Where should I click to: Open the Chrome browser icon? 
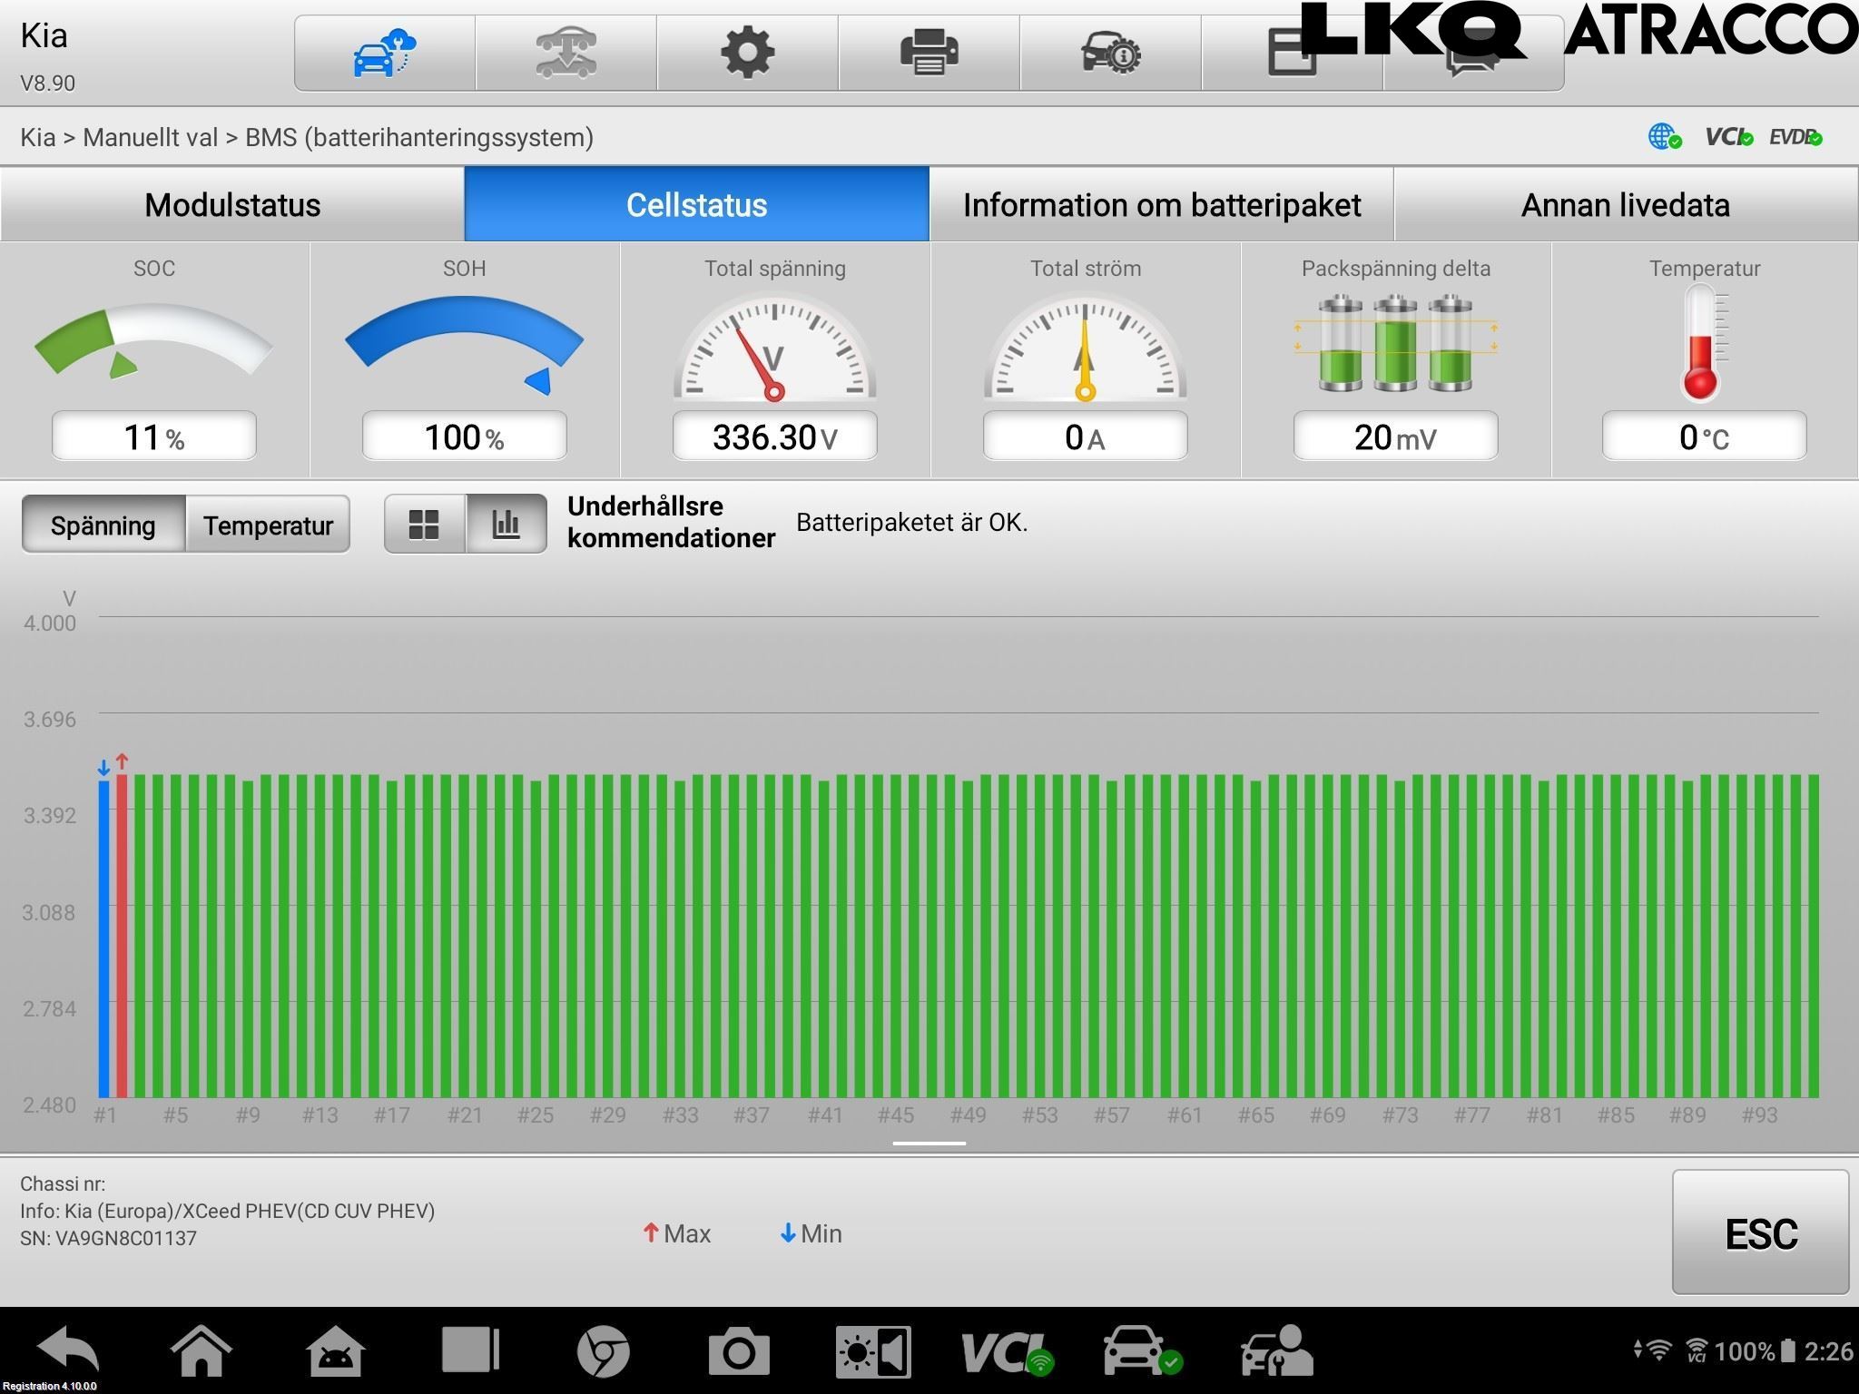coord(603,1352)
